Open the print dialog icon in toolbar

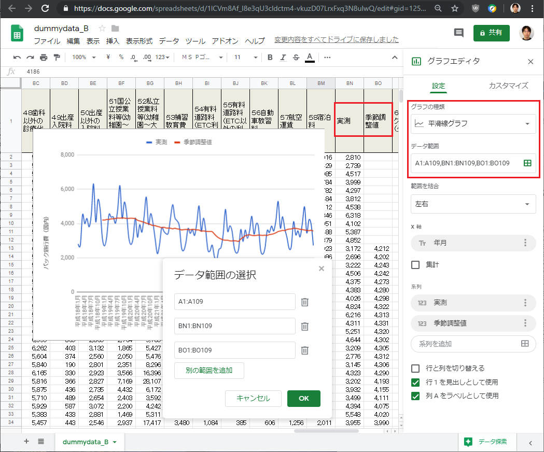point(44,58)
